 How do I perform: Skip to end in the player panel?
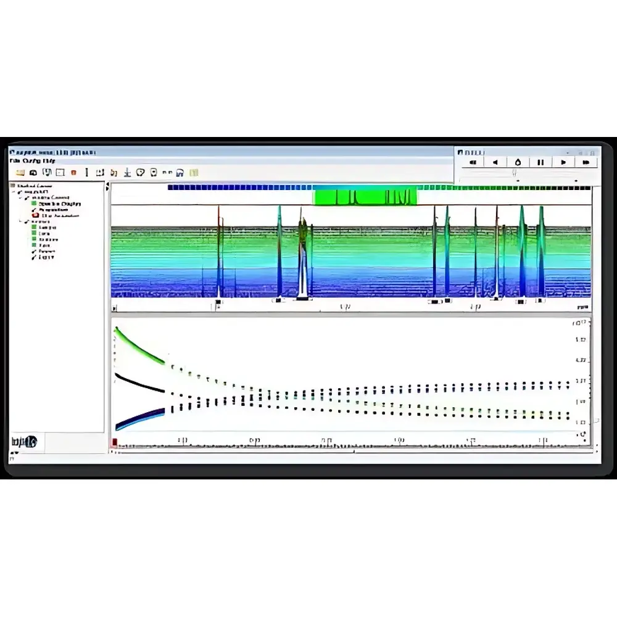586,162
